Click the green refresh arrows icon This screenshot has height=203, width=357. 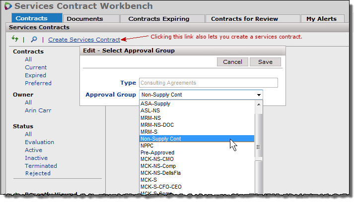[15, 39]
